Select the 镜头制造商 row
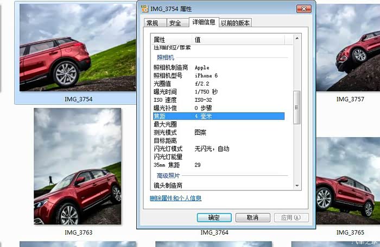The height and width of the screenshot is (247, 380). coord(219,186)
